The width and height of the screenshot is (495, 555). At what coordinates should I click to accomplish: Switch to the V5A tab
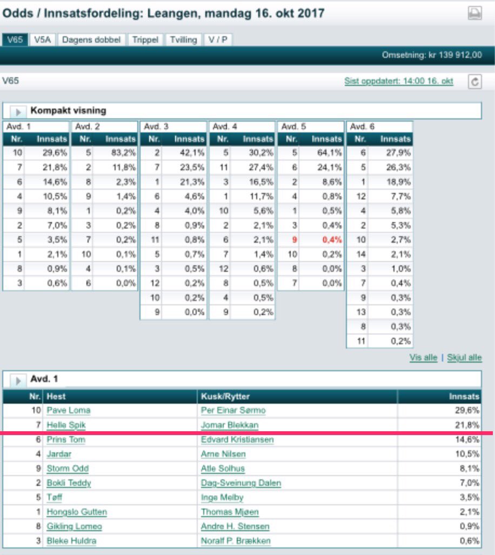(x=43, y=39)
